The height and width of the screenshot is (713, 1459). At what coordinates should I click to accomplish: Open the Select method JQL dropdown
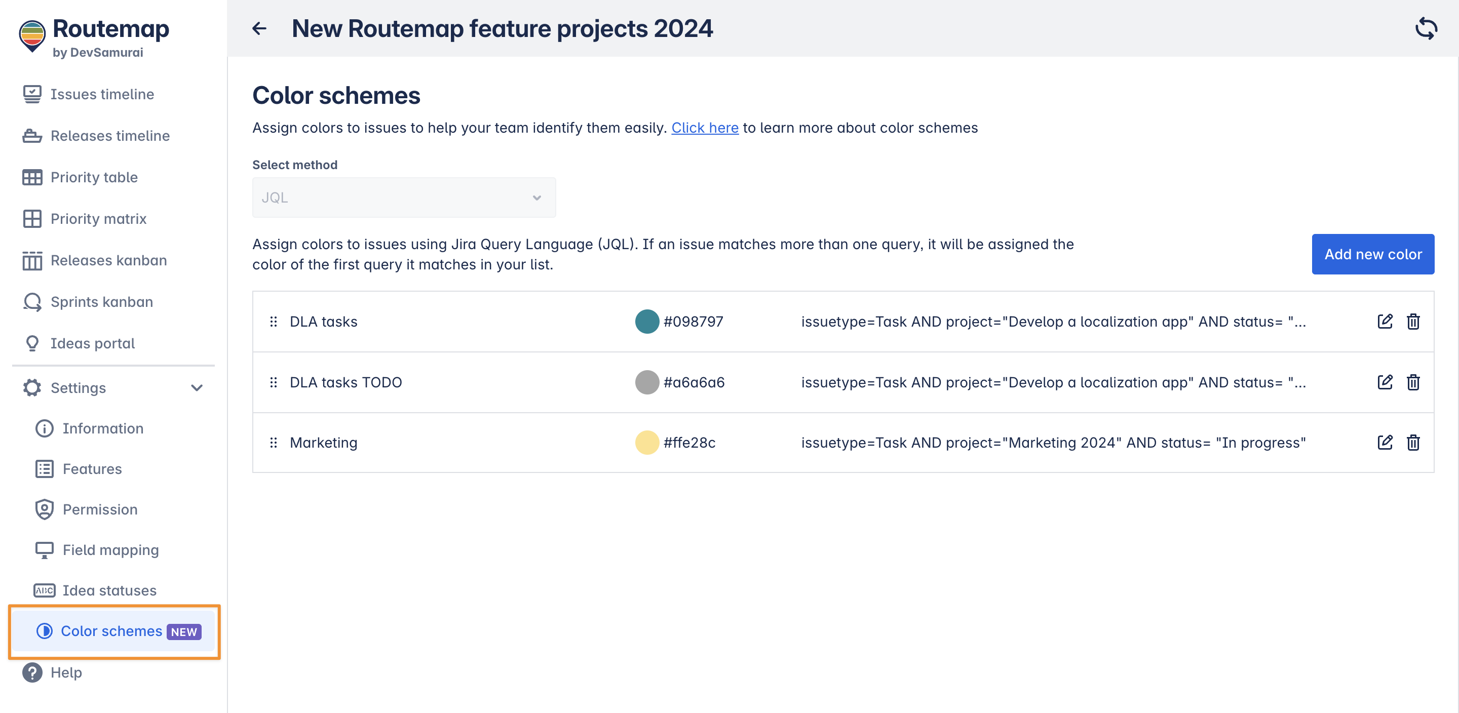click(x=403, y=197)
